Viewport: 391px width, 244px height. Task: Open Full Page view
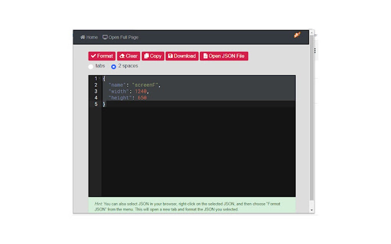point(120,37)
